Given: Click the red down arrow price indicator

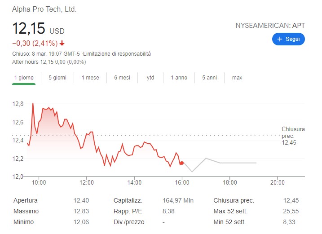Looking at the screenshot, I should pos(62,44).
